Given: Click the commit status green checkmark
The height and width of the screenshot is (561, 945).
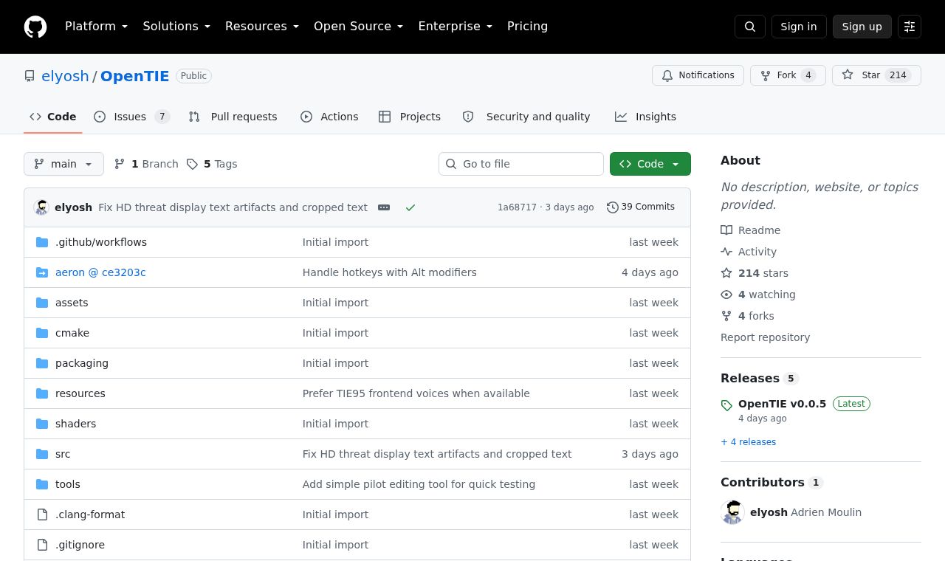Looking at the screenshot, I should 410,207.
